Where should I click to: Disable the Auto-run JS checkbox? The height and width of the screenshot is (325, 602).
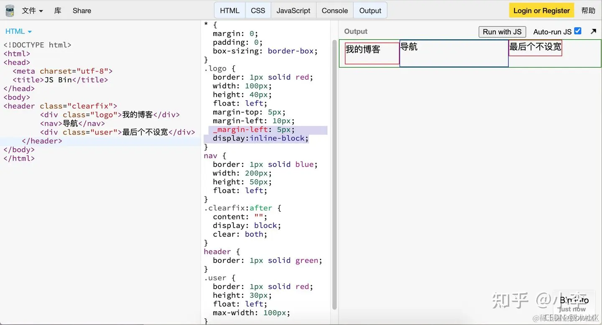click(x=578, y=31)
